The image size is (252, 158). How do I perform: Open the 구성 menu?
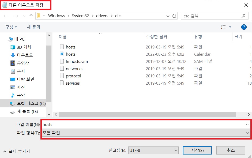[x=9, y=27]
